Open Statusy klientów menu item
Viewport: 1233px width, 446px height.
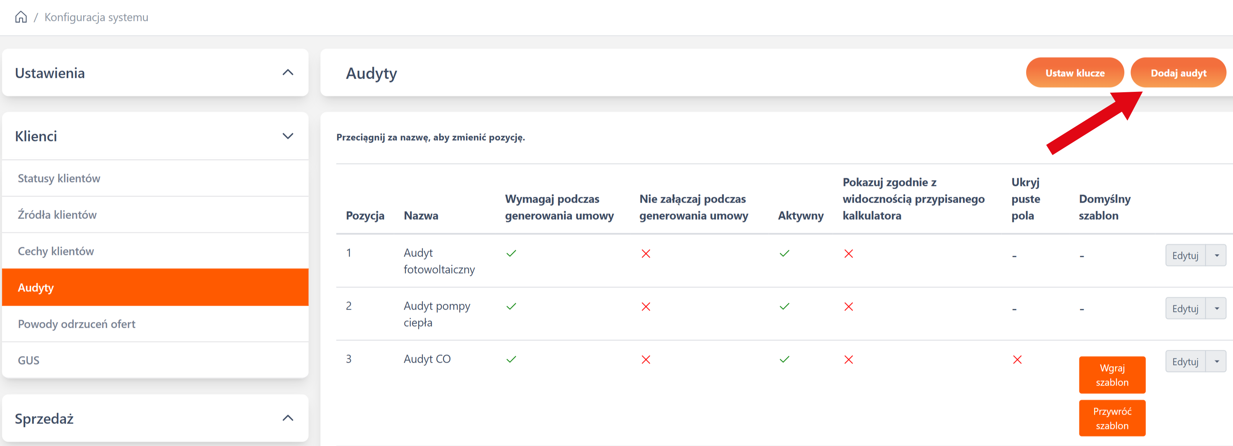click(59, 178)
